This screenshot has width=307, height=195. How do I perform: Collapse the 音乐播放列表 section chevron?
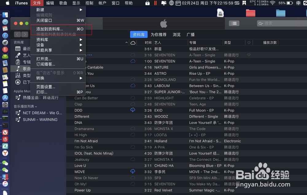(36, 107)
